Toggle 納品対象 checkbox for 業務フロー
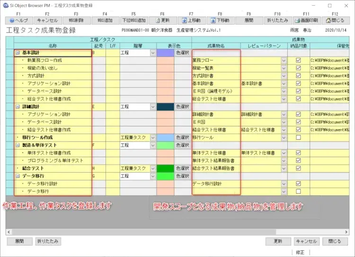The image size is (355, 257). point(298,60)
